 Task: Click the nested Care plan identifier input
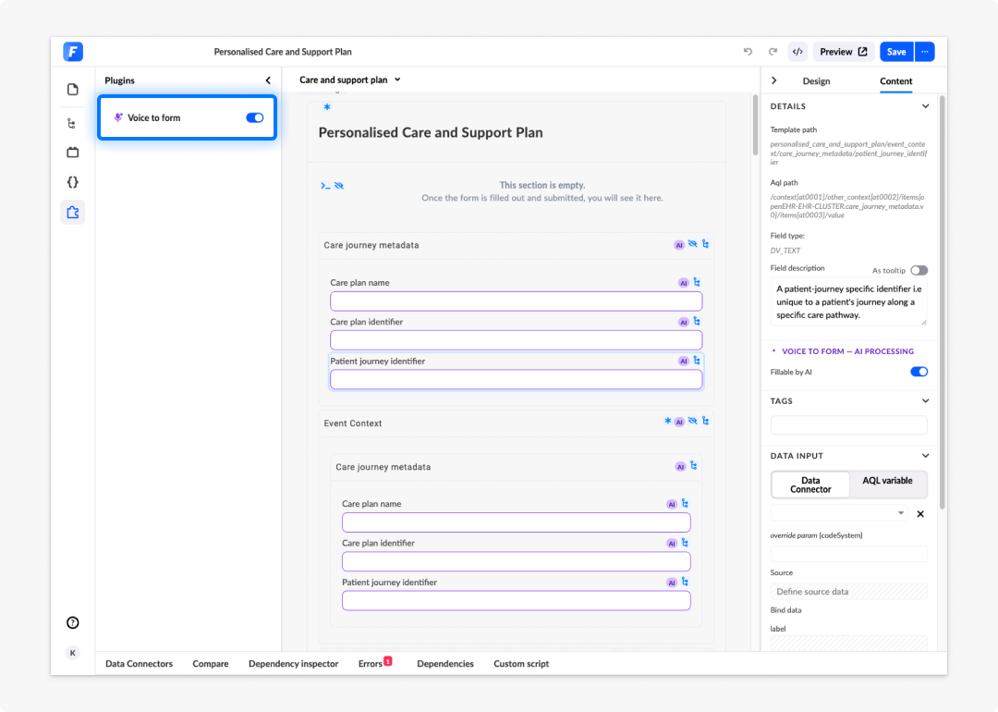click(x=517, y=561)
